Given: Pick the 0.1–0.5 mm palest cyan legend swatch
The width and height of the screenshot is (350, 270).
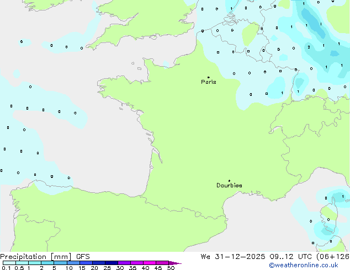Looking at the screenshot, I should (x=9, y=263).
